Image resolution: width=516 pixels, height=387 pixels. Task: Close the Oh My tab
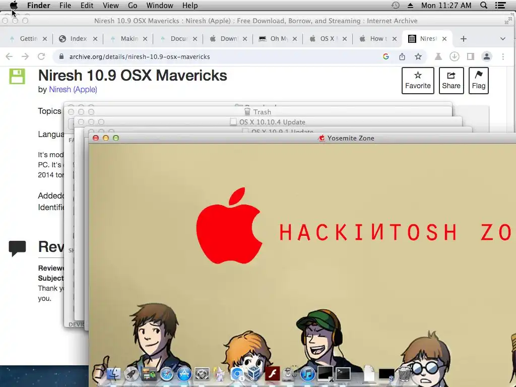click(294, 39)
